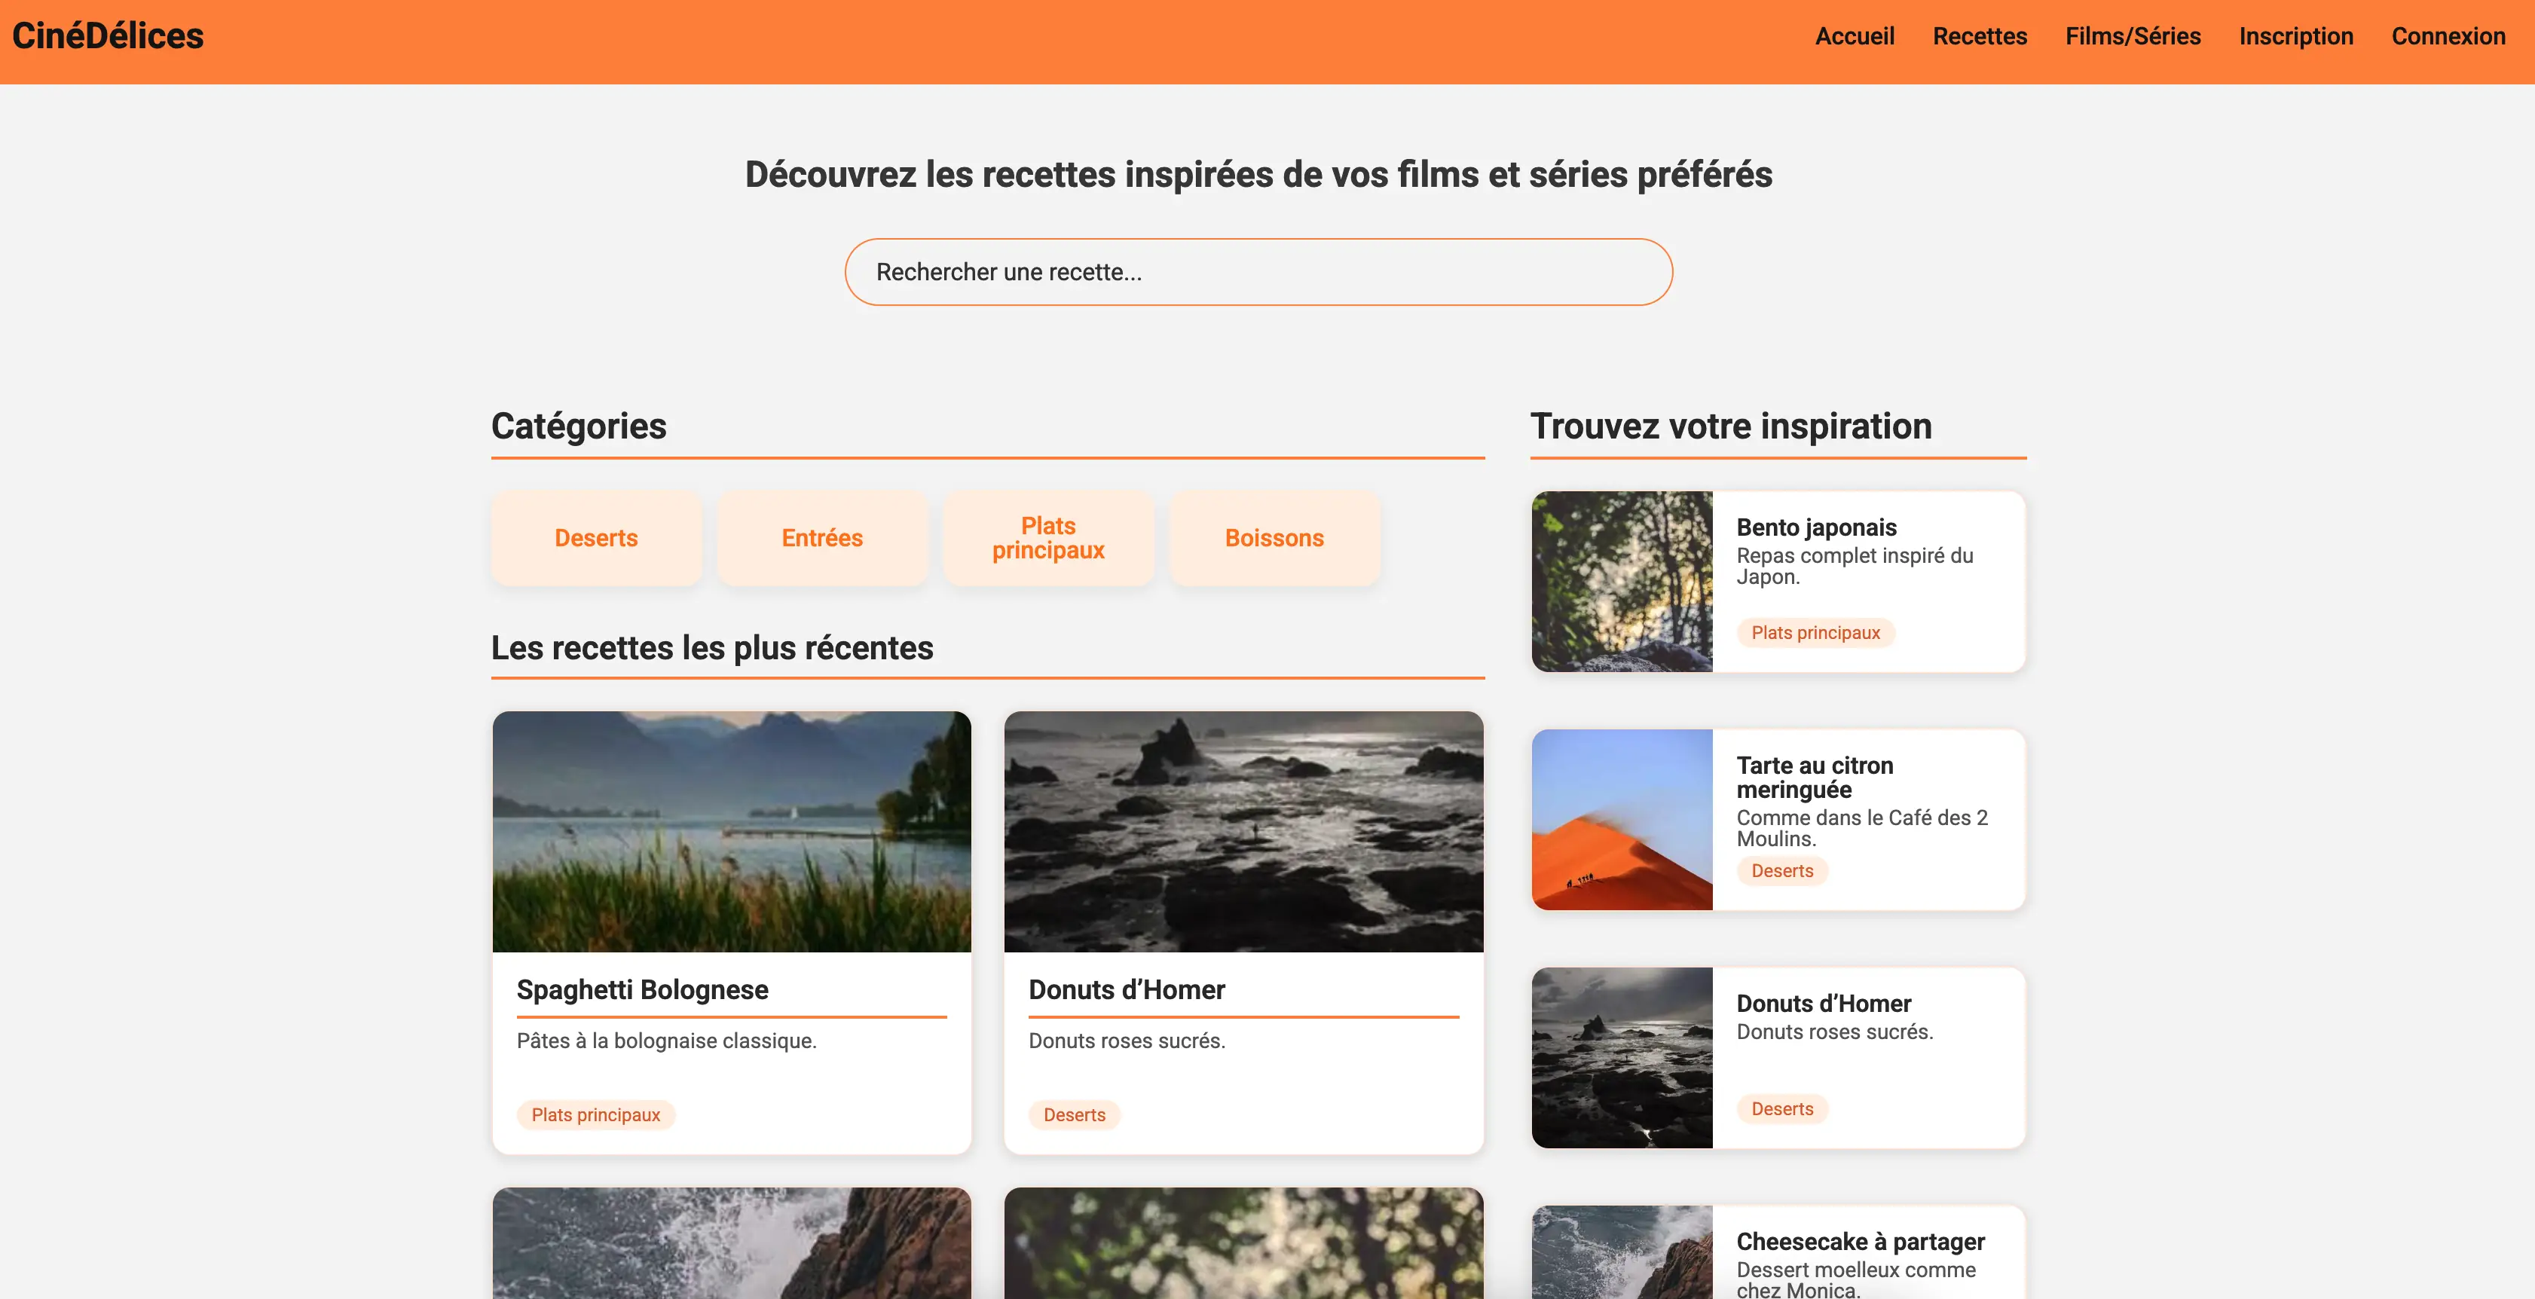2535x1299 pixels.
Task: Open the blurred foliage recipe image below Donuts
Action: coord(1243,1243)
